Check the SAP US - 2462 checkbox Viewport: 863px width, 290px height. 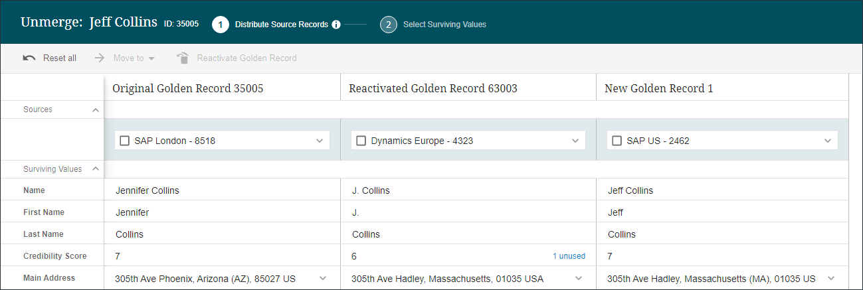click(x=617, y=141)
